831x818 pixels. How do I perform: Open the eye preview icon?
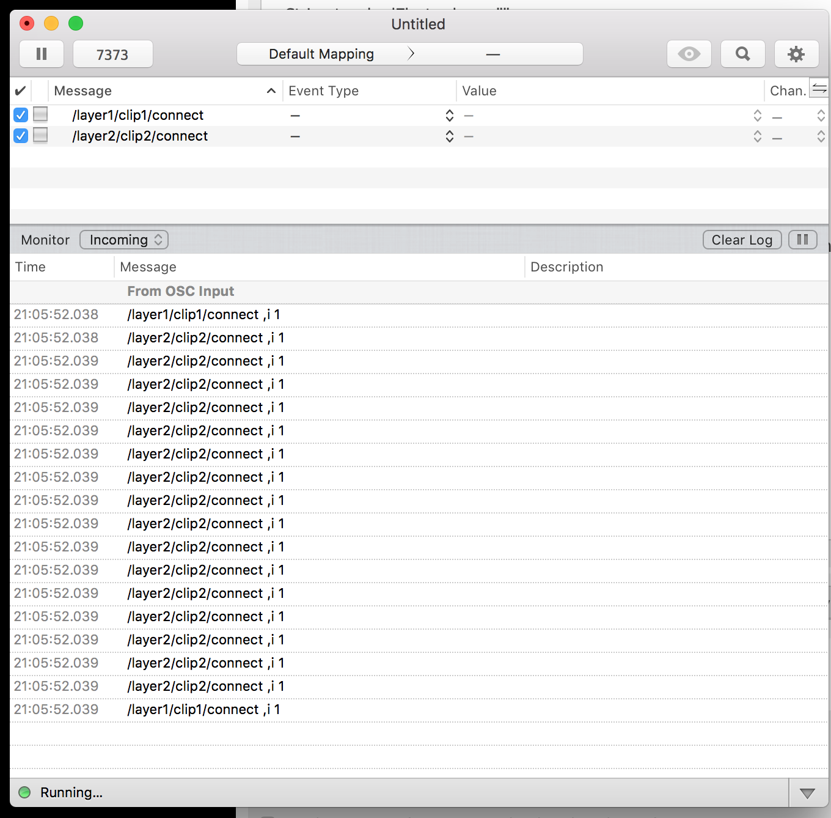click(689, 54)
